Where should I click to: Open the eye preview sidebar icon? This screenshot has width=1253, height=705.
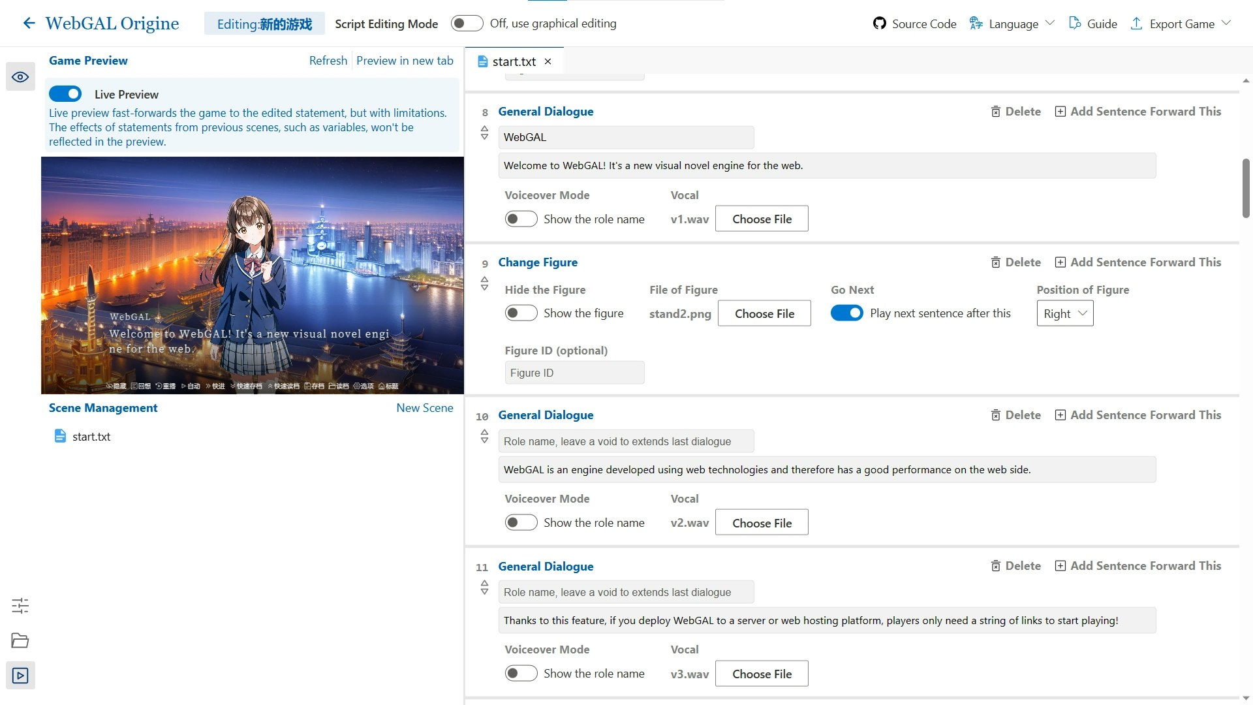[20, 77]
